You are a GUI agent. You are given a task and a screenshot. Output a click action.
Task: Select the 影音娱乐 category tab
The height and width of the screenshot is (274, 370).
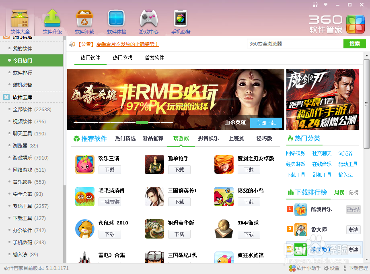click(209, 138)
